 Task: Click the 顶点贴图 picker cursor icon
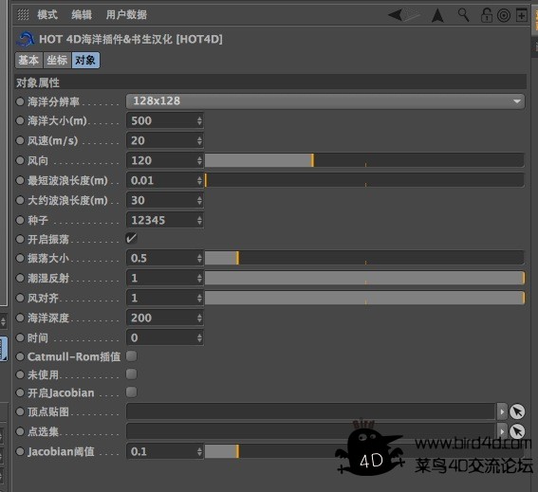click(517, 411)
